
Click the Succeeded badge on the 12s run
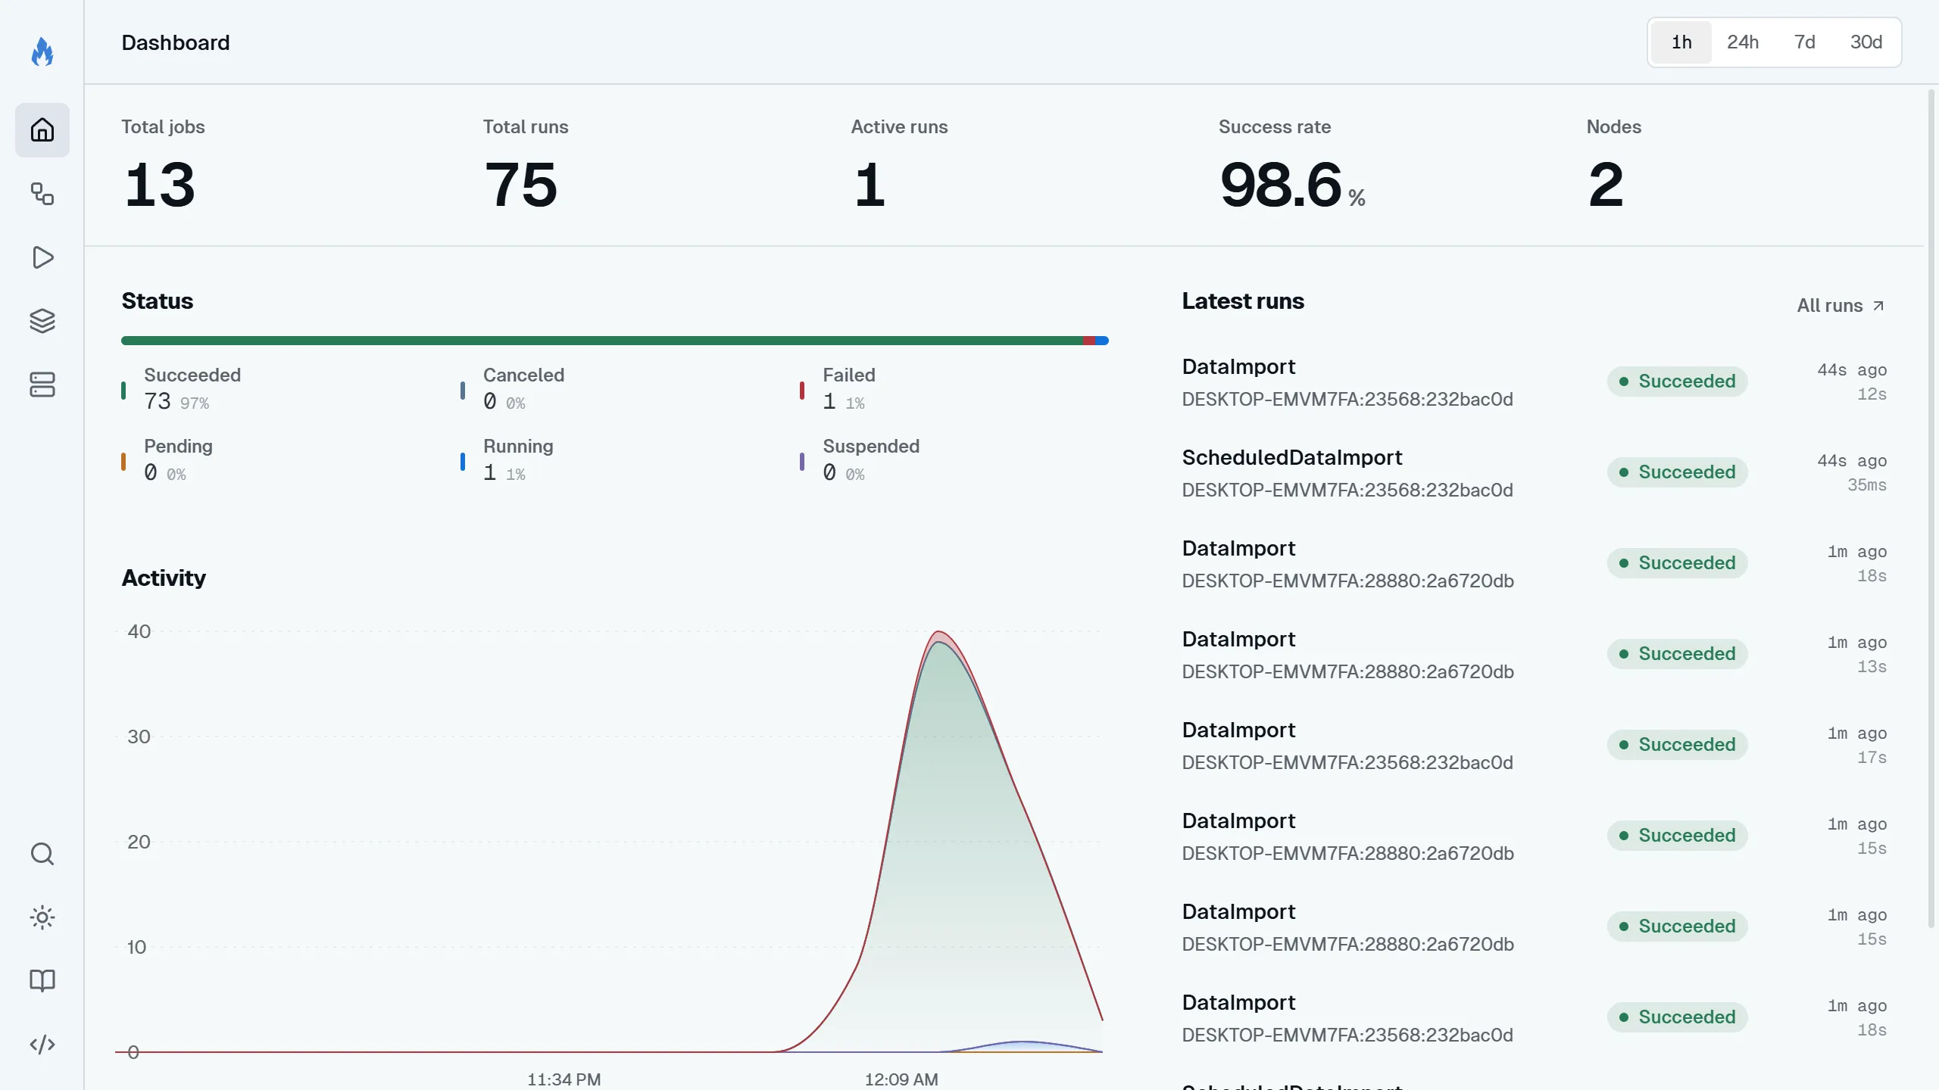(x=1678, y=381)
